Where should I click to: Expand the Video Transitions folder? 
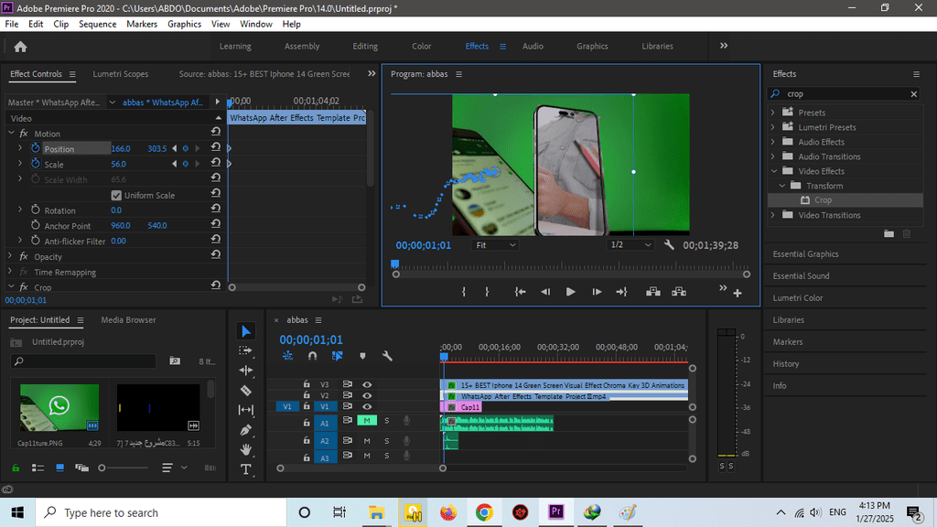coord(772,214)
